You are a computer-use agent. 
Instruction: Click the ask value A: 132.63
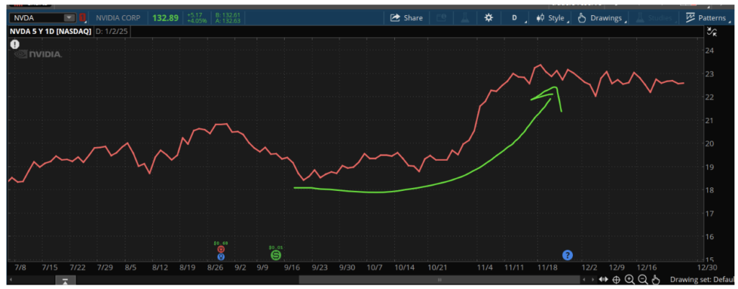click(x=228, y=21)
